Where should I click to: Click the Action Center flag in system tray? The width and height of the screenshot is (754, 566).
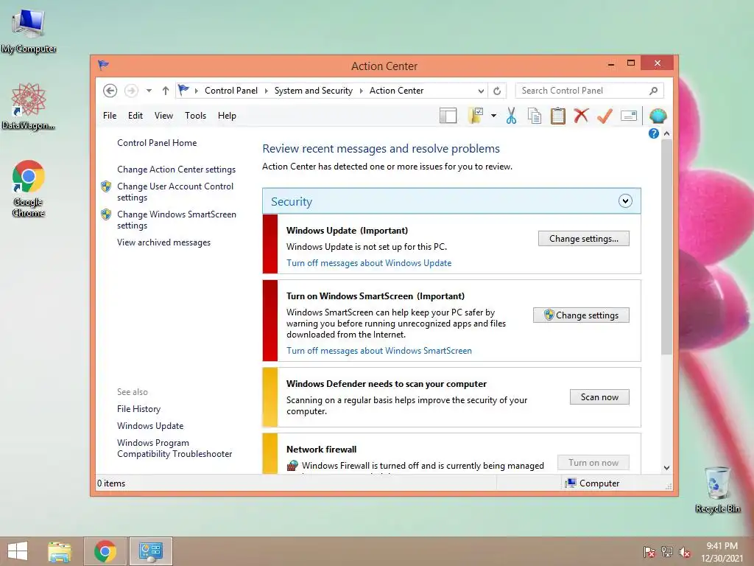(649, 552)
